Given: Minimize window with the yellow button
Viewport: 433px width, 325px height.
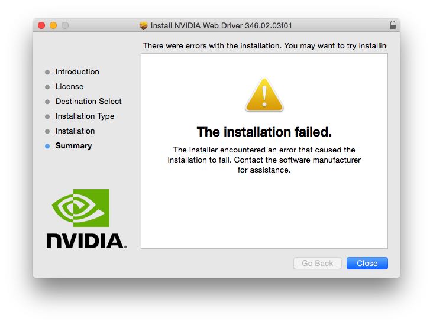Looking at the screenshot, I should click(x=53, y=25).
